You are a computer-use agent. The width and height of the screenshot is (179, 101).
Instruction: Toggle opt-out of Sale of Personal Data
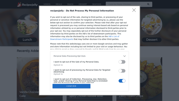[x=122, y=62]
